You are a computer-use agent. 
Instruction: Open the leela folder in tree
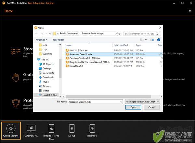coord(45,45)
